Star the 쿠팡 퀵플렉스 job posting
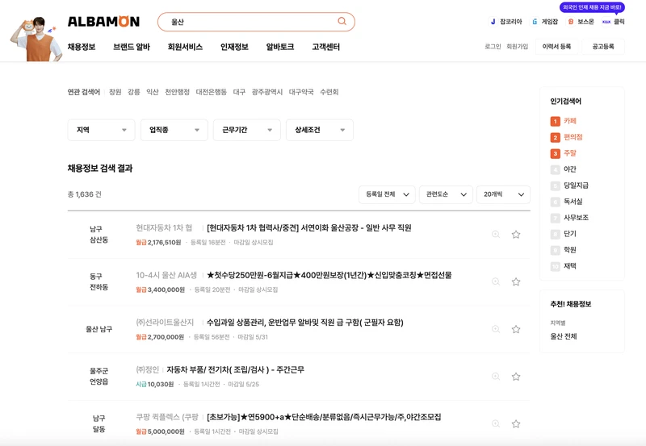Screen dimensions: 646x446 (516, 423)
